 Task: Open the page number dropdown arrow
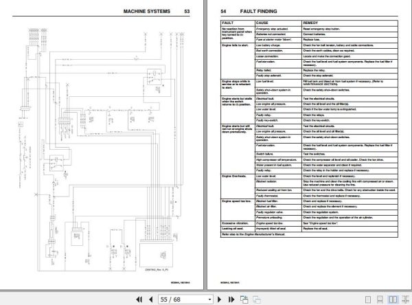pos(209,300)
